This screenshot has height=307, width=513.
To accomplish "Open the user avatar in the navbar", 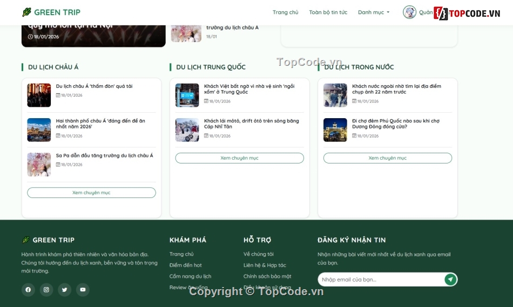I will click(409, 12).
